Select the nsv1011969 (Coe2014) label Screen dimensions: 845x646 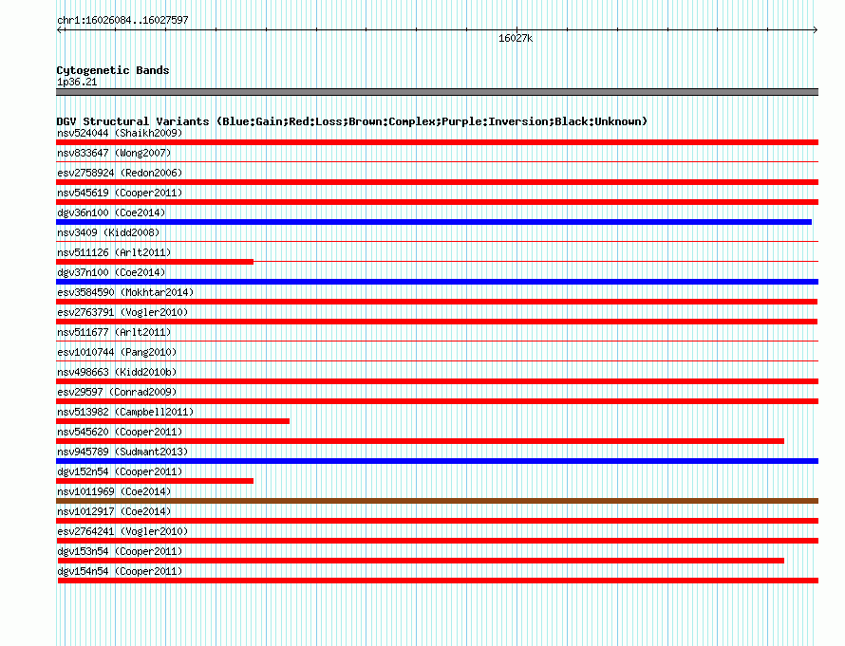(x=114, y=491)
